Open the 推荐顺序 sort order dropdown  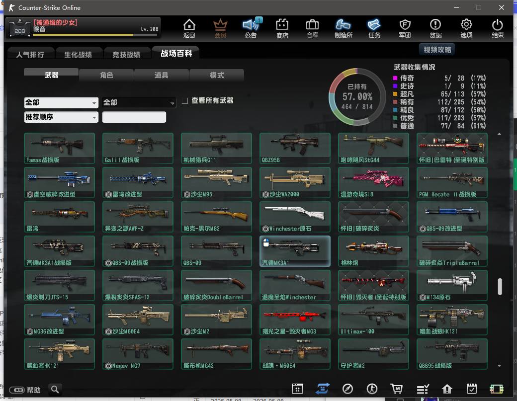tap(61, 117)
